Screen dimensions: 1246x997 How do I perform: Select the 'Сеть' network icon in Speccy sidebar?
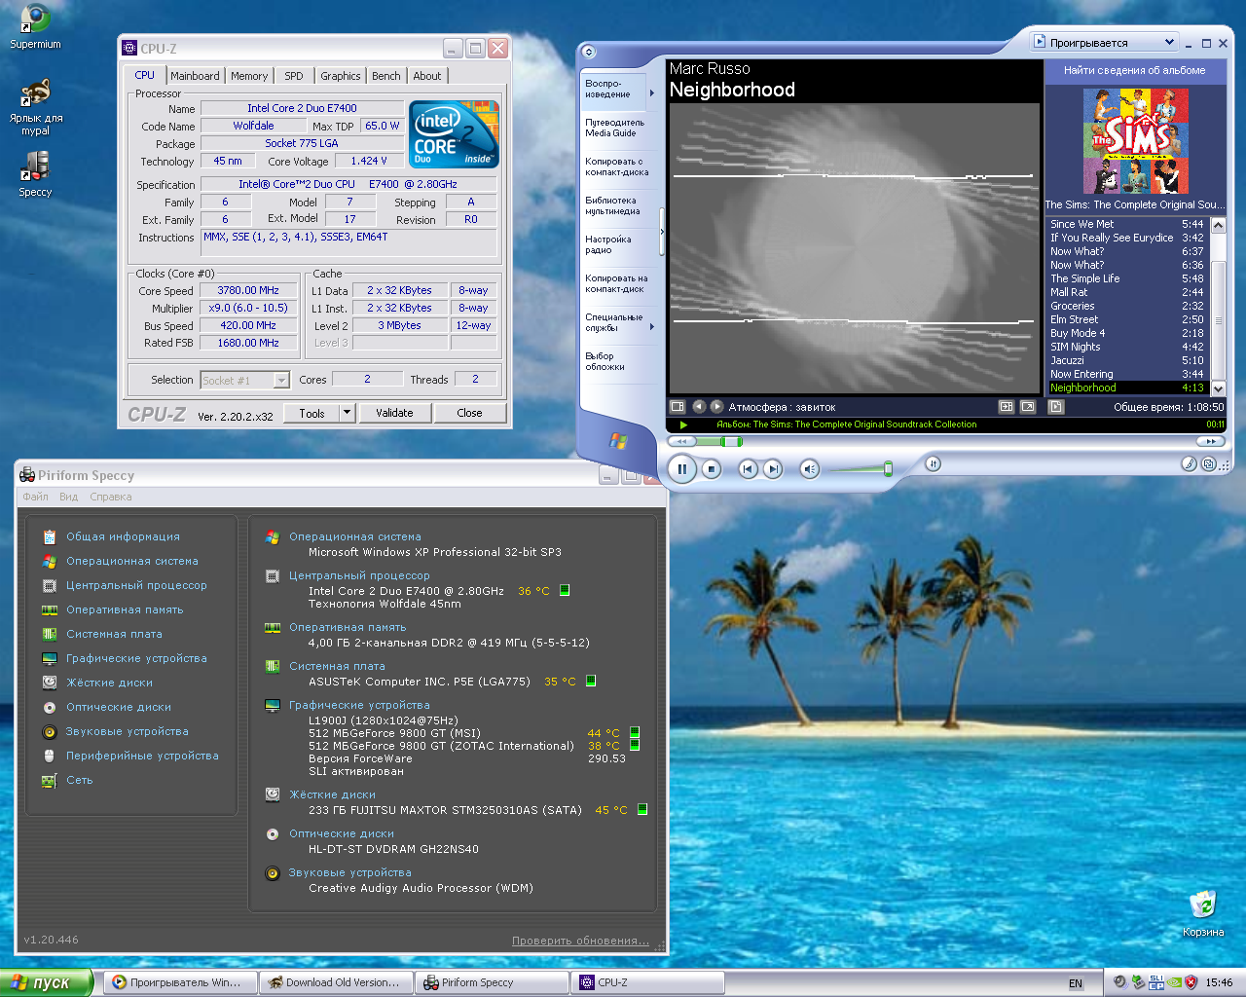[x=50, y=780]
